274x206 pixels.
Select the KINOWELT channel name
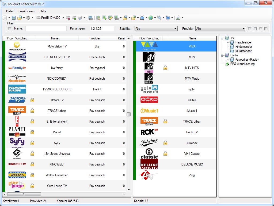(57, 164)
